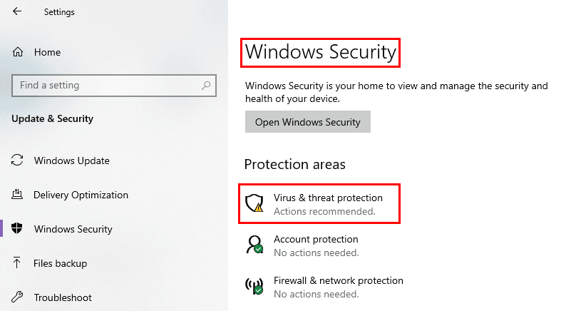Focus the Find a setting field

click(114, 86)
